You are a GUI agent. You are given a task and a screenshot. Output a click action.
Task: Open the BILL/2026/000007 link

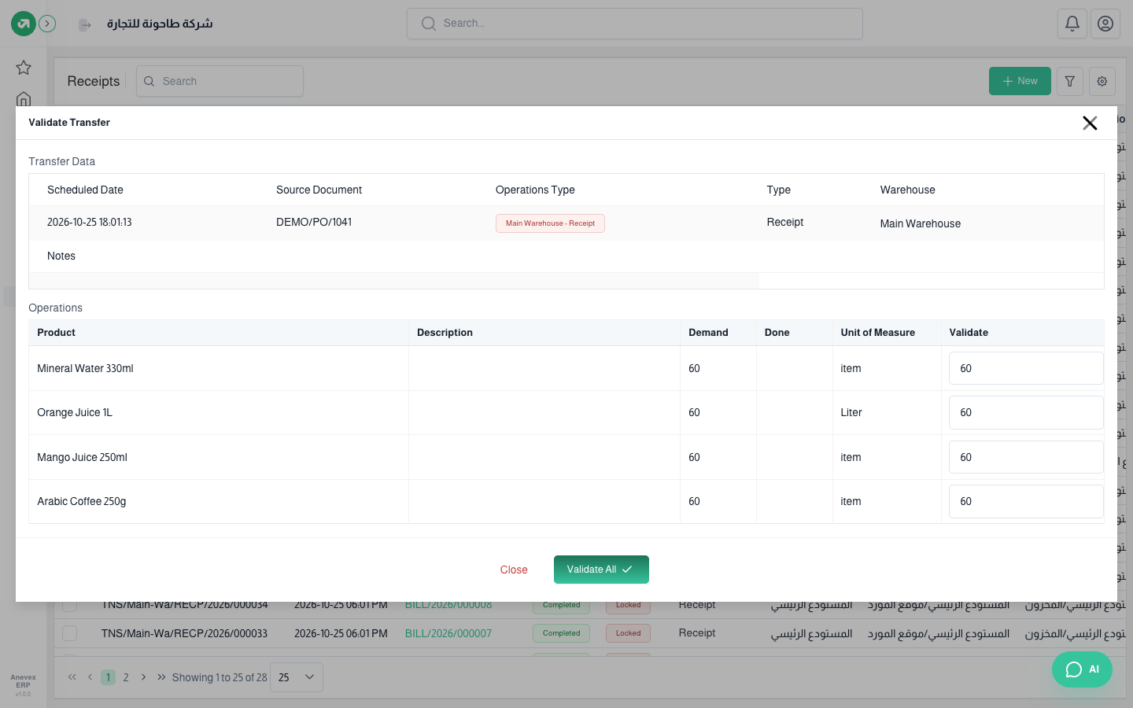coord(448,633)
